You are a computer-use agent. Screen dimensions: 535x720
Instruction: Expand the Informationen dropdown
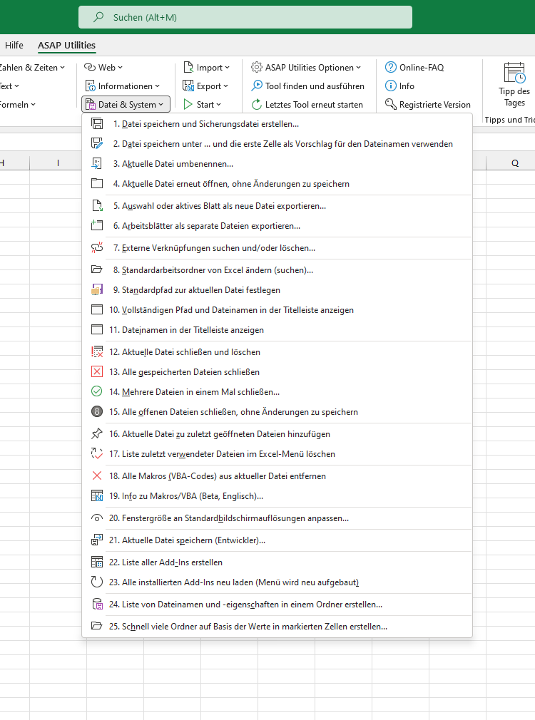[x=122, y=86]
